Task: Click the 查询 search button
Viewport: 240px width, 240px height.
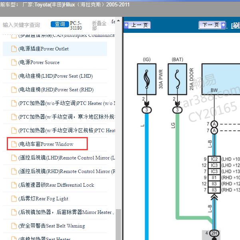Action: pos(60,24)
